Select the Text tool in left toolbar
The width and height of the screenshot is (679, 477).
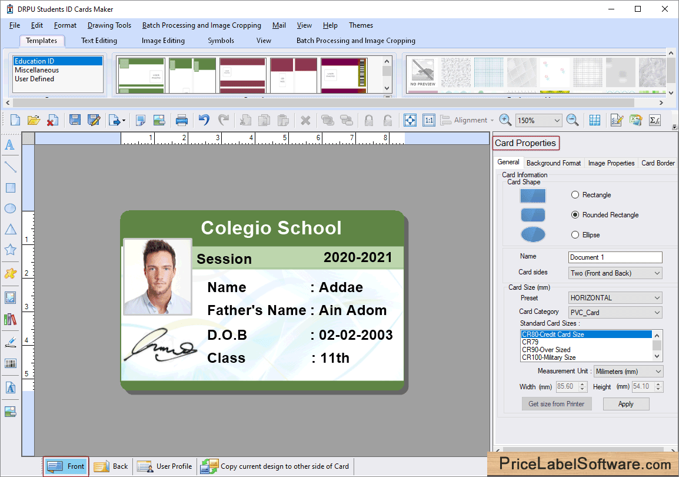click(x=10, y=145)
